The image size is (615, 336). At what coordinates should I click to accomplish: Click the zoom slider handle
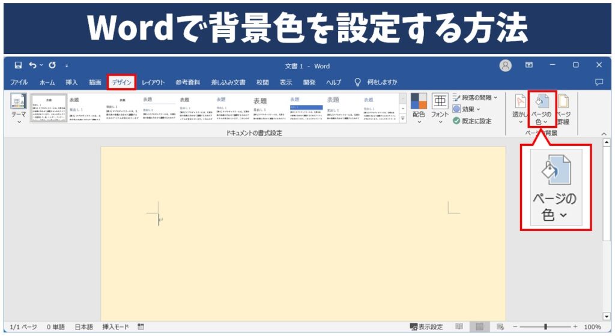click(x=545, y=326)
